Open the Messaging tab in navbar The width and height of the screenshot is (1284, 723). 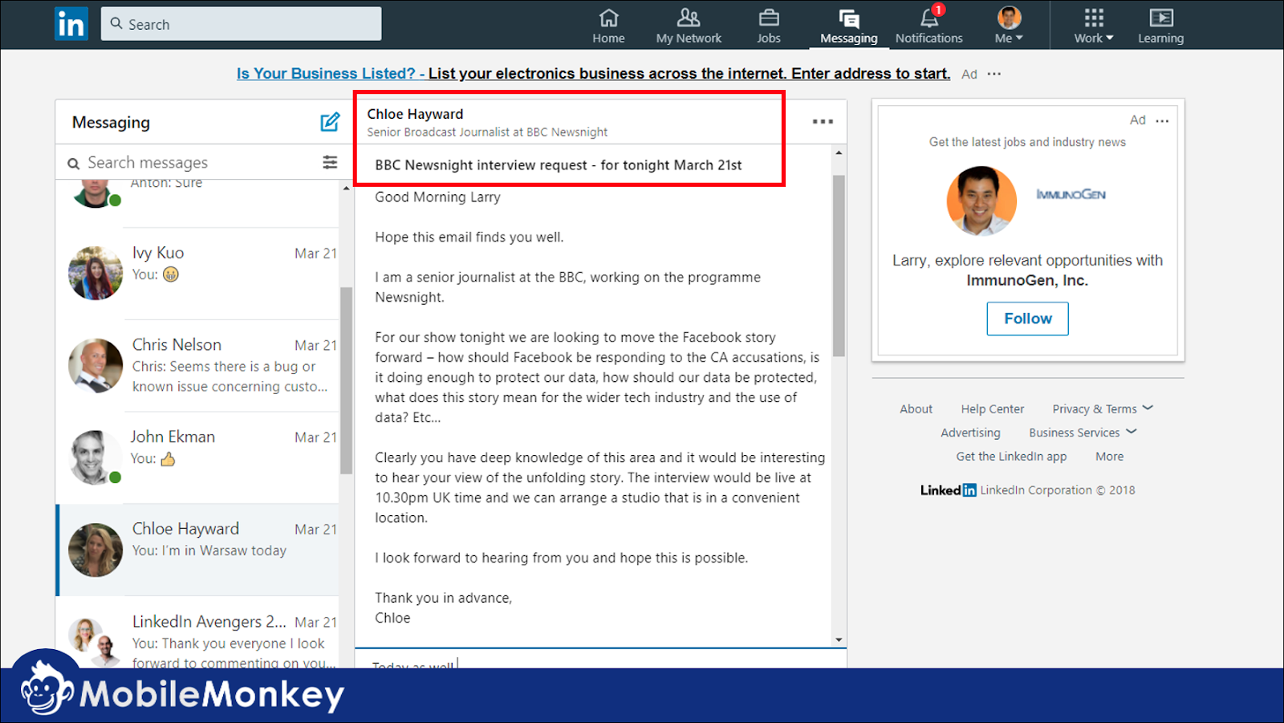848,26
